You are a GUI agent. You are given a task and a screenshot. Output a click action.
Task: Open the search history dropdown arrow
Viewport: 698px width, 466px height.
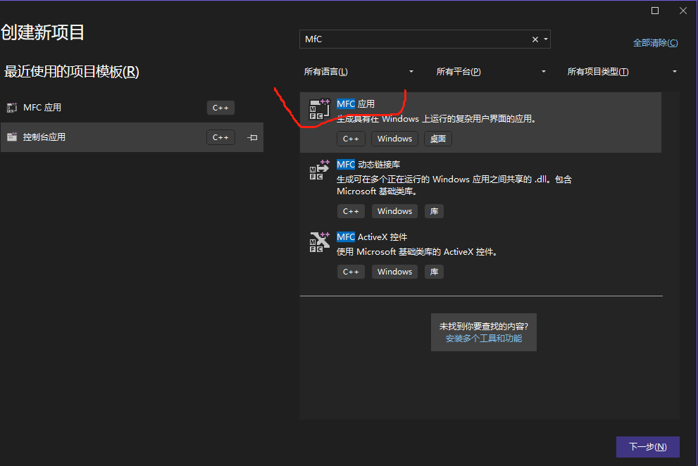[x=546, y=39]
